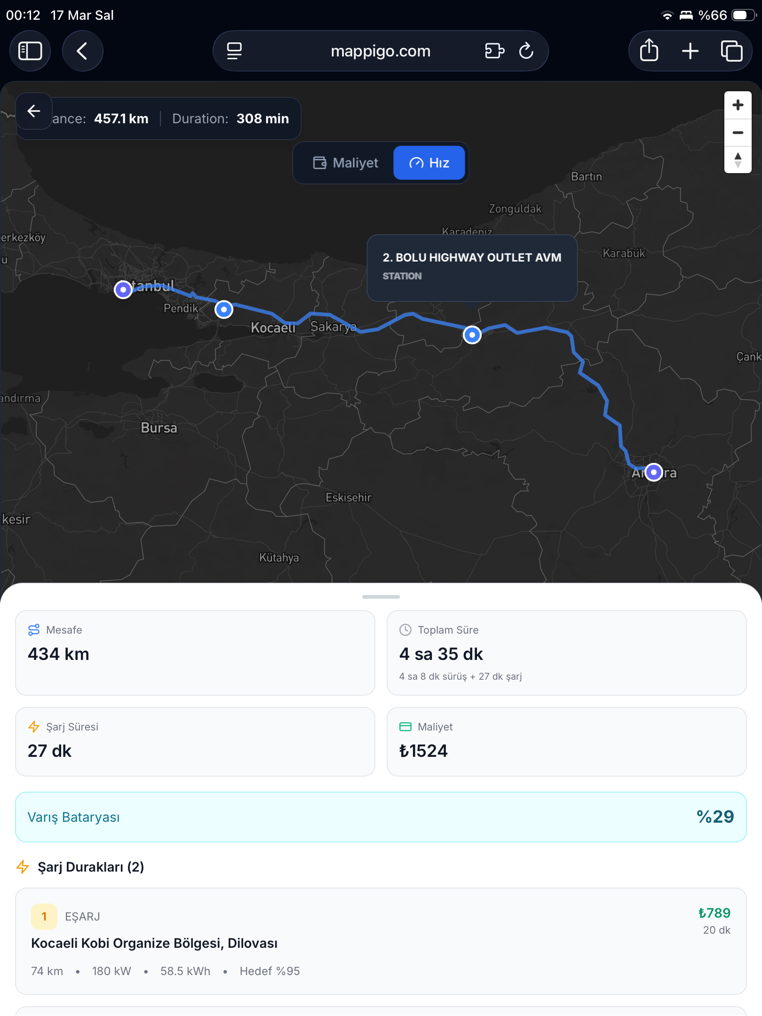
Task: Open the Reader view icon in address bar
Action: [x=234, y=51]
